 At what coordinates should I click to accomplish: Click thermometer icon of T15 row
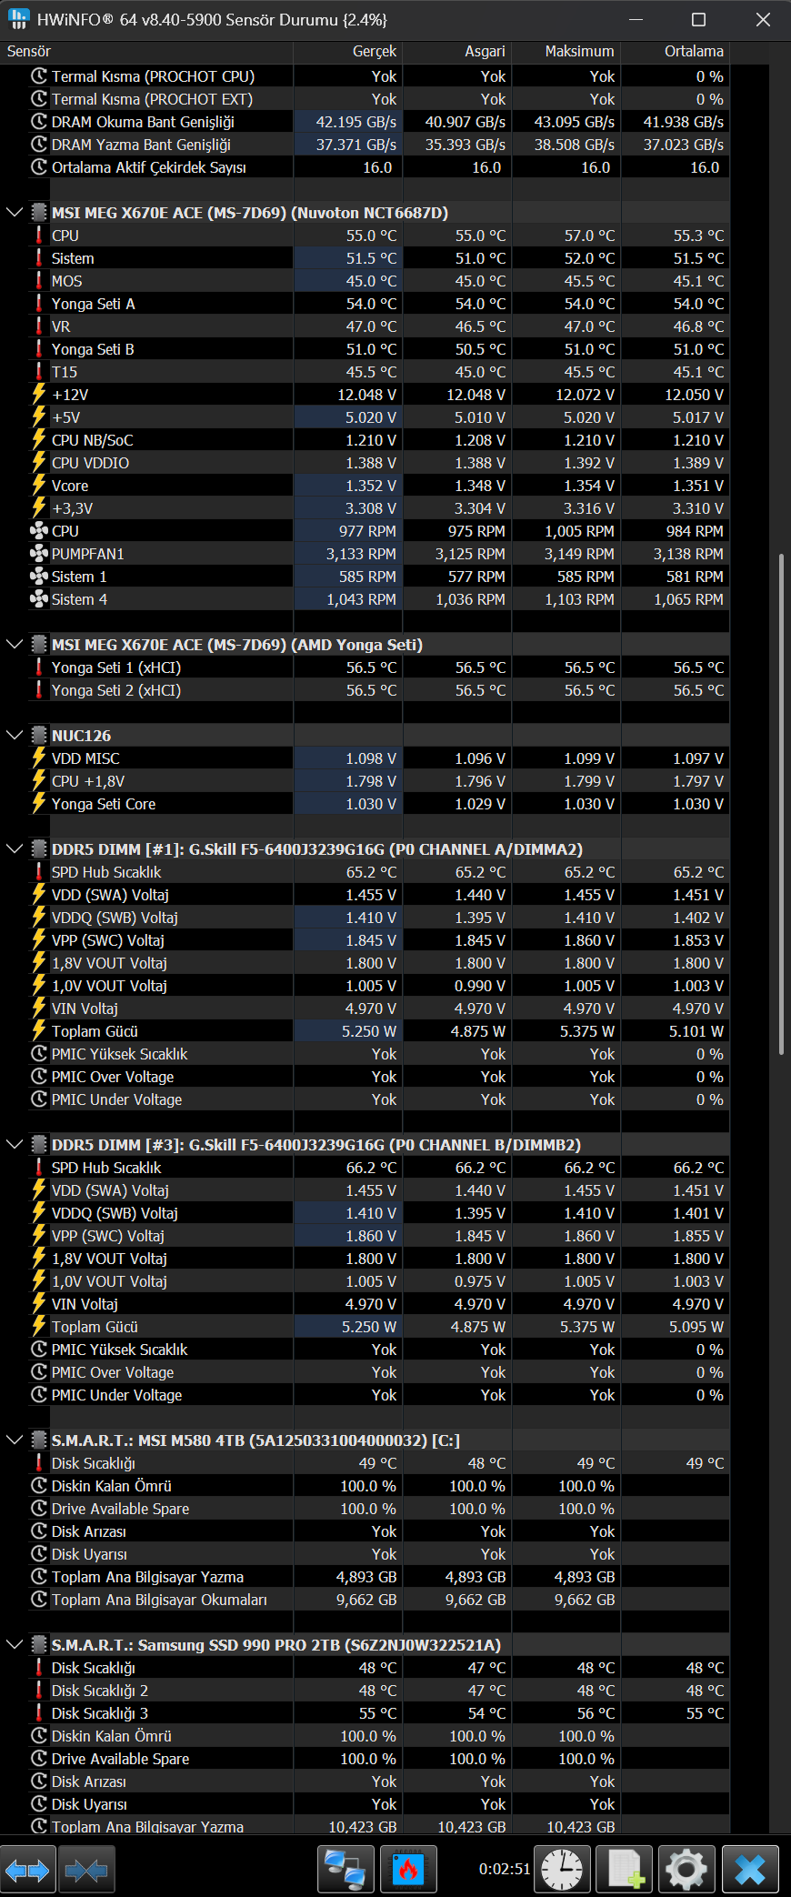(39, 372)
